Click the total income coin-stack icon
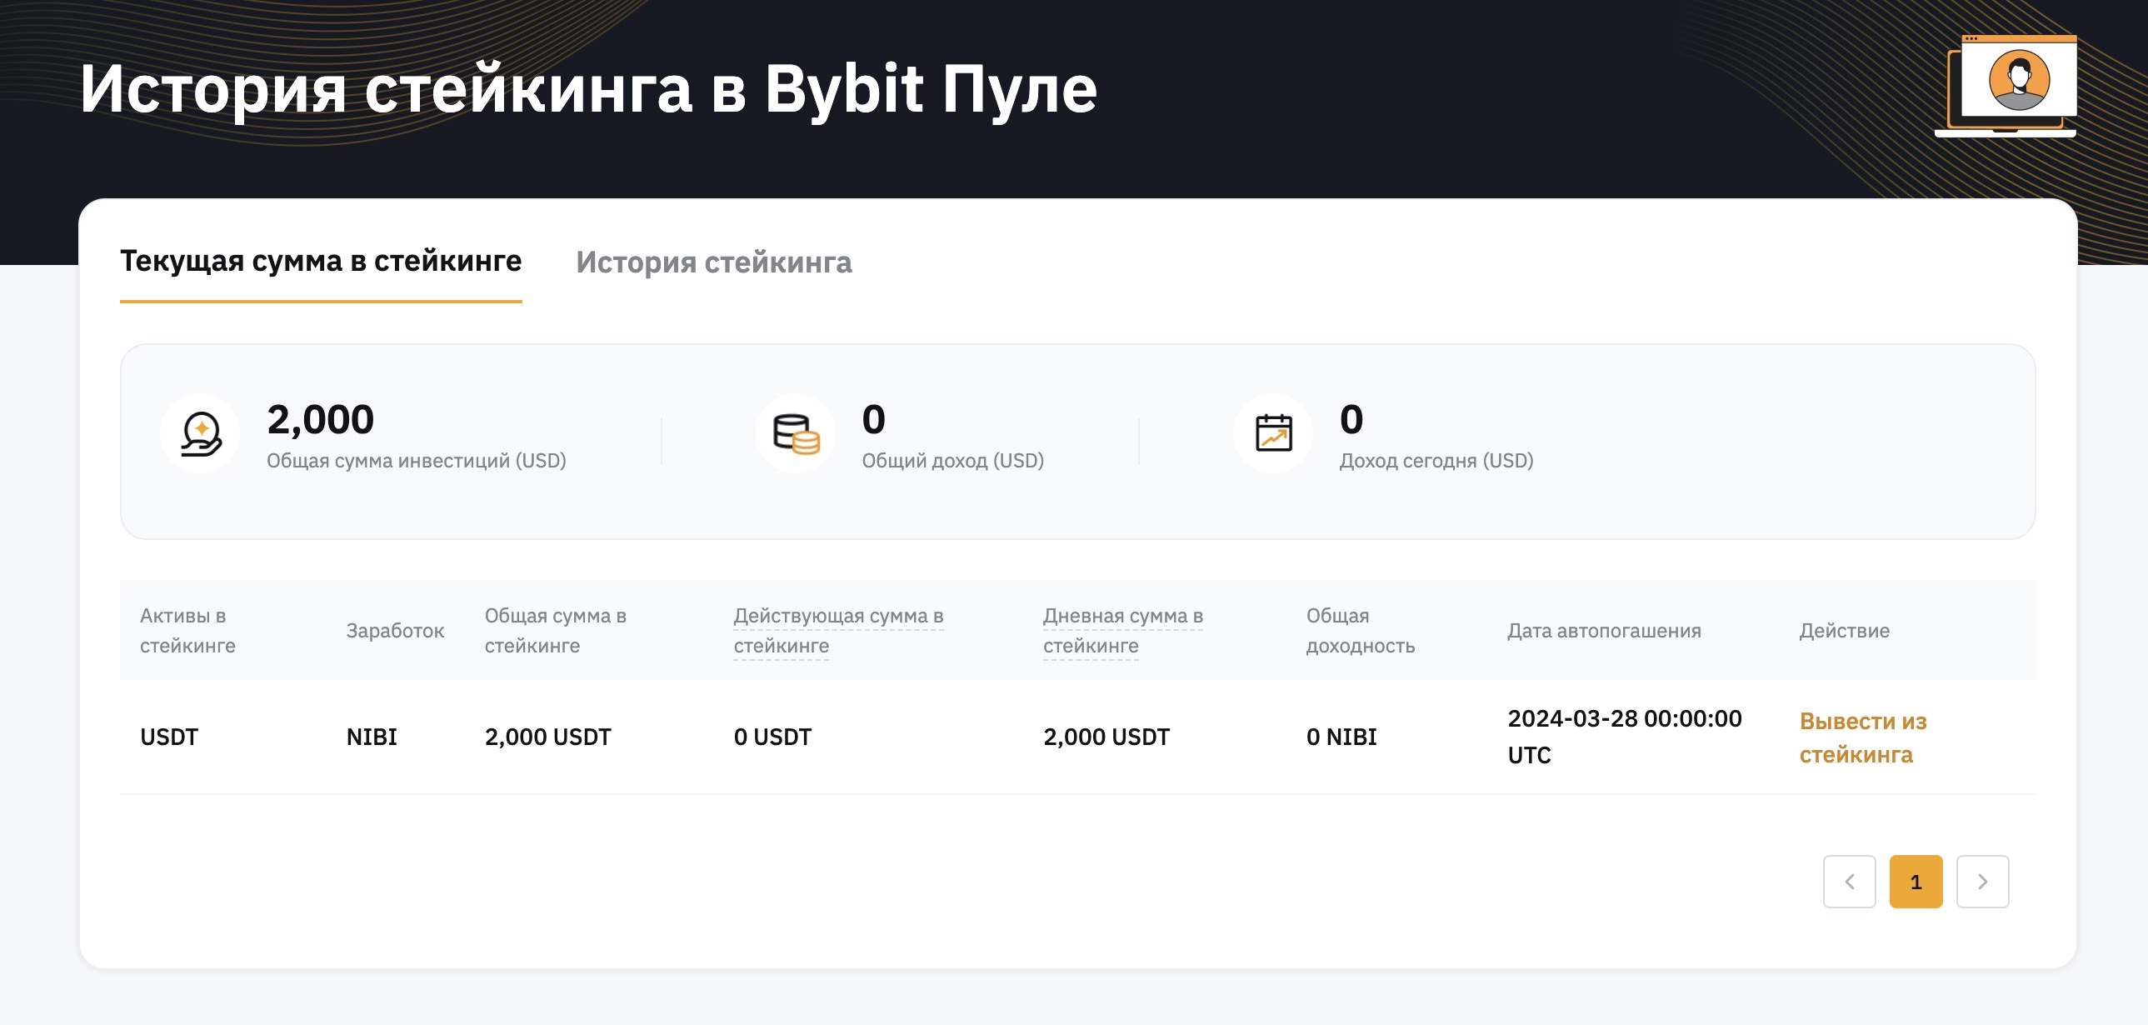Viewport: 2148px width, 1025px height. [x=796, y=433]
